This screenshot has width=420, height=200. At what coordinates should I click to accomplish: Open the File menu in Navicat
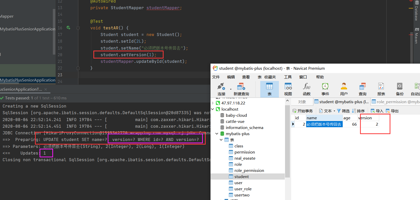coord(216,77)
